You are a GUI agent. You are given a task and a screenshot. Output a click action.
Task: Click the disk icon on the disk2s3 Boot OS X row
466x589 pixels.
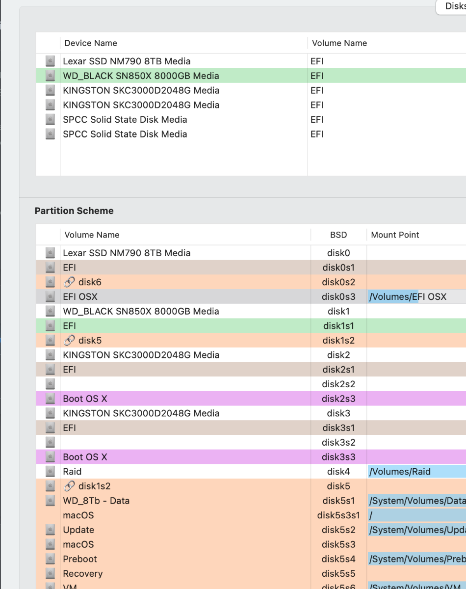pos(50,399)
